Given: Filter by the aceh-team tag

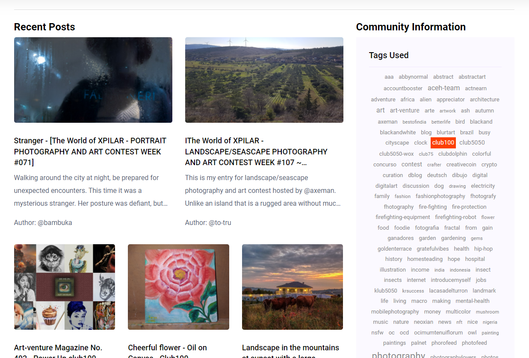Looking at the screenshot, I should (x=443, y=88).
